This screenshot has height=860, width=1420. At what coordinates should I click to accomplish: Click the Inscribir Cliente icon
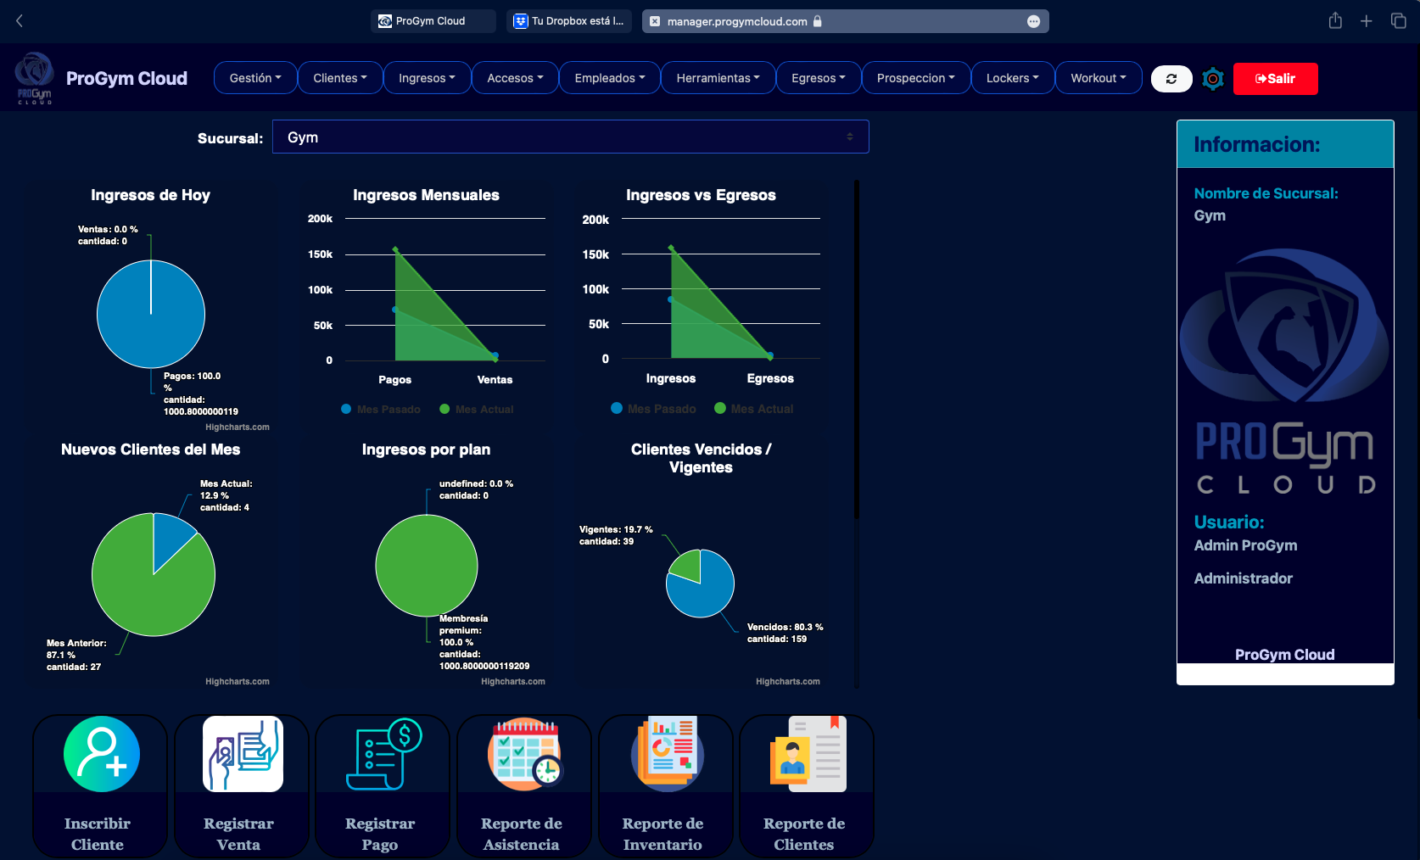pos(101,754)
